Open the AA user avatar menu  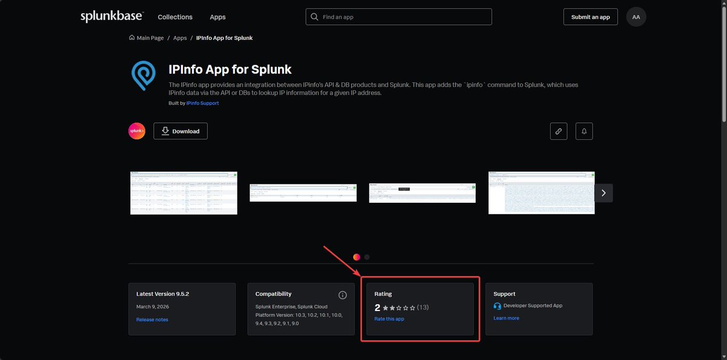pos(636,17)
